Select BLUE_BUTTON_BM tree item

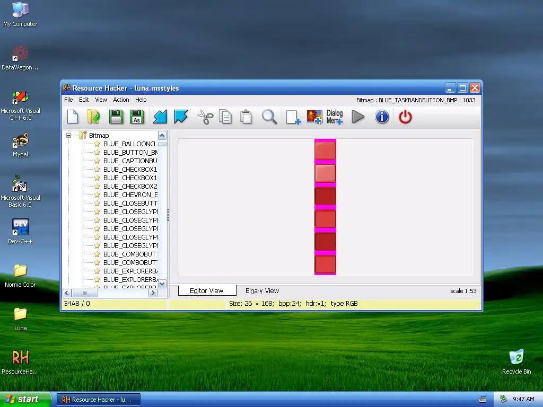point(130,152)
